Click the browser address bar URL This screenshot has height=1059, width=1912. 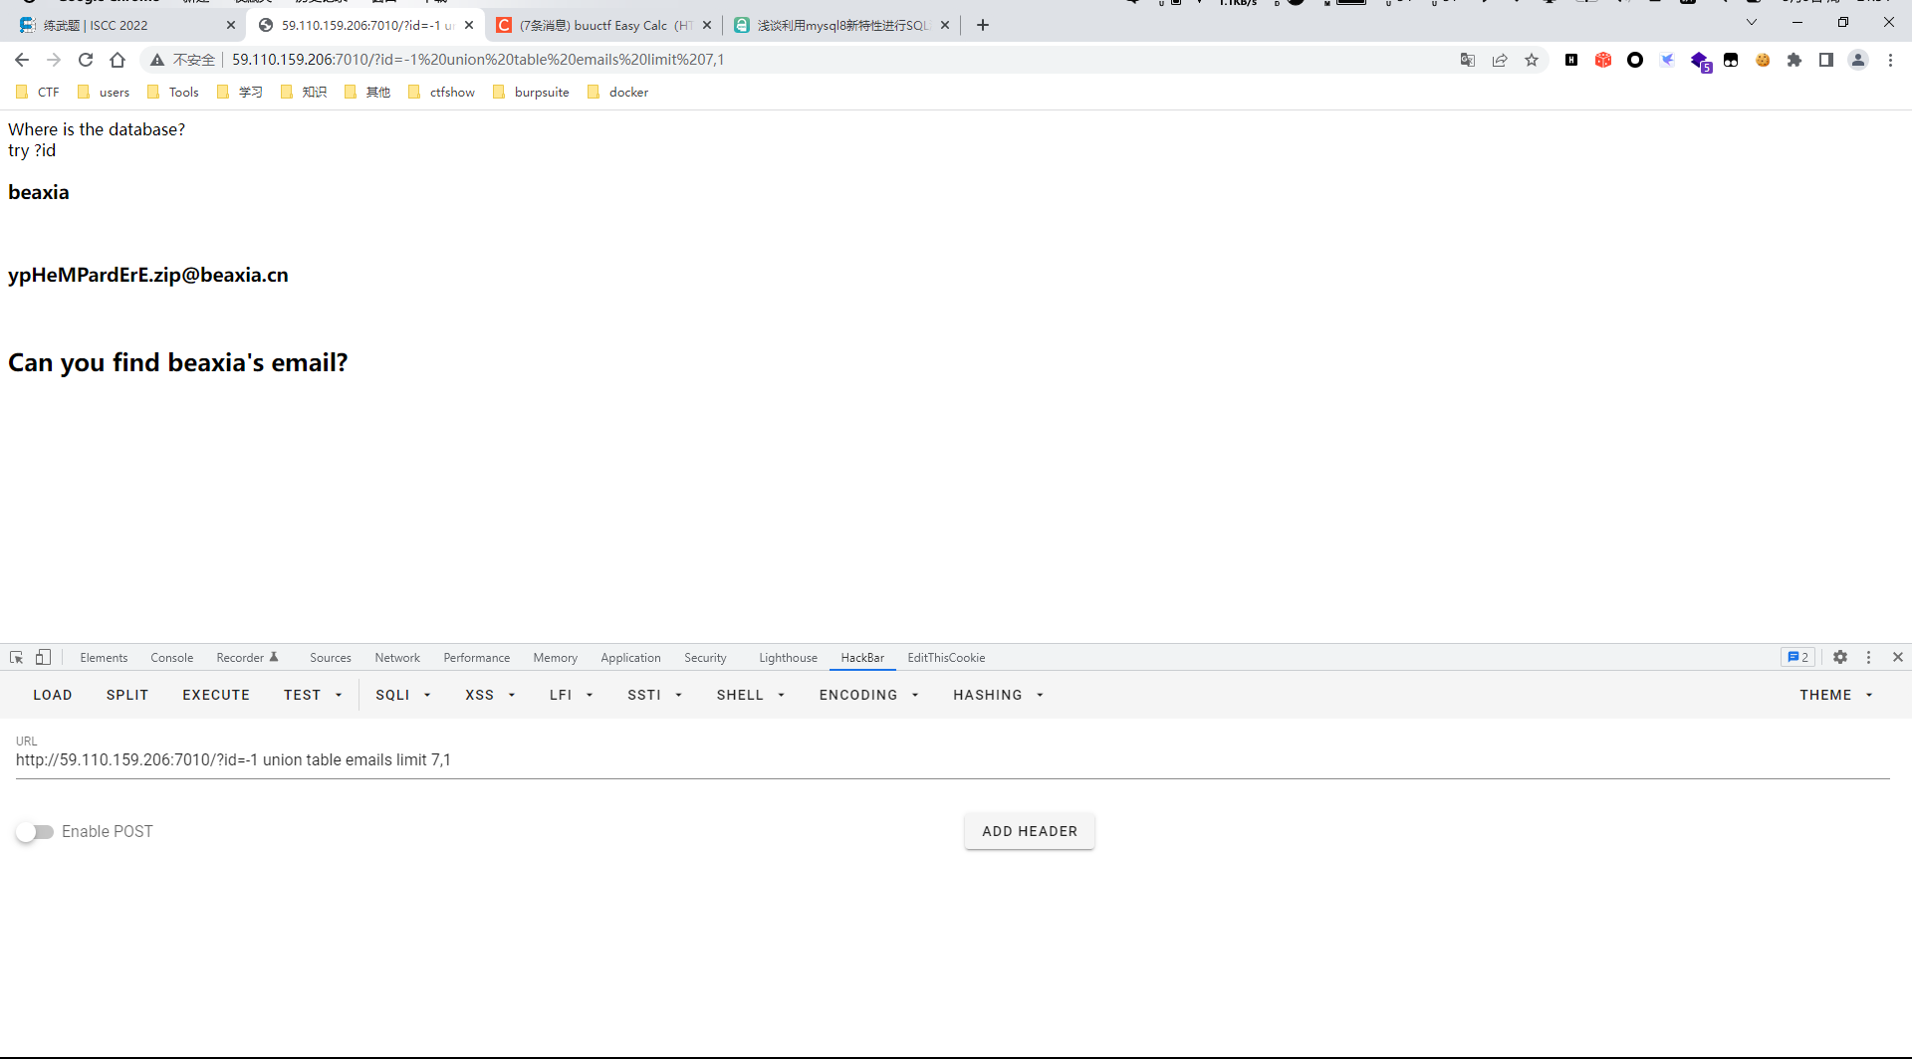[x=478, y=60]
